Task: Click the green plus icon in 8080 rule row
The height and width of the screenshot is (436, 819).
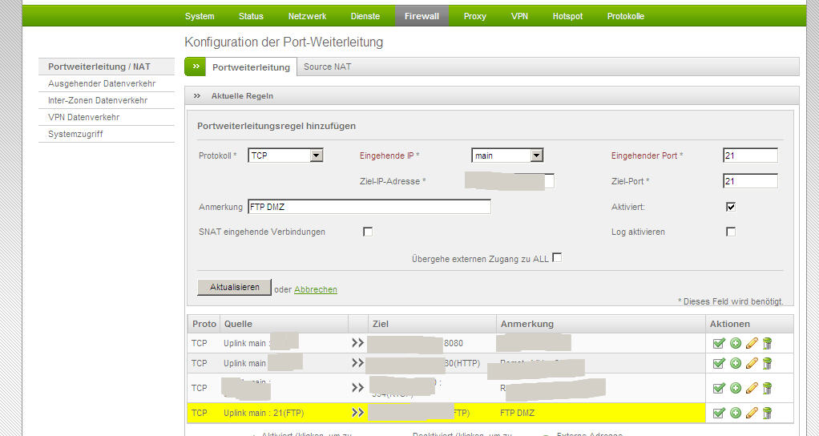Action: 735,343
